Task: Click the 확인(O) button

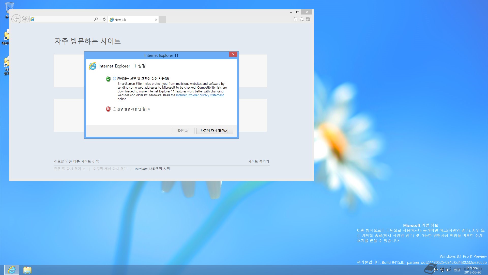Action: click(x=183, y=131)
